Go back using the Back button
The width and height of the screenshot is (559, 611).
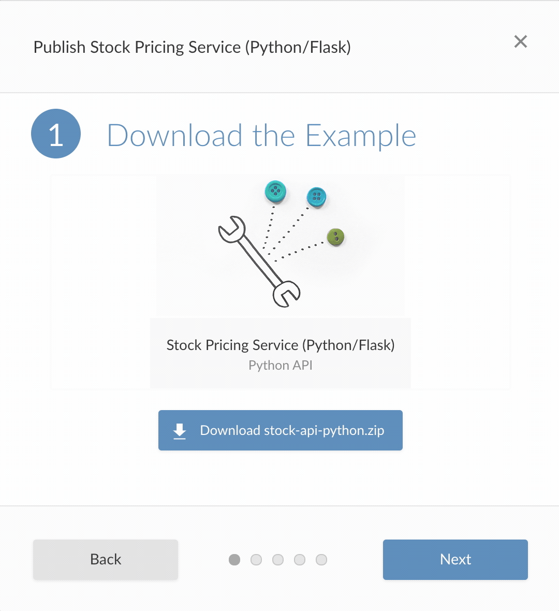point(105,559)
